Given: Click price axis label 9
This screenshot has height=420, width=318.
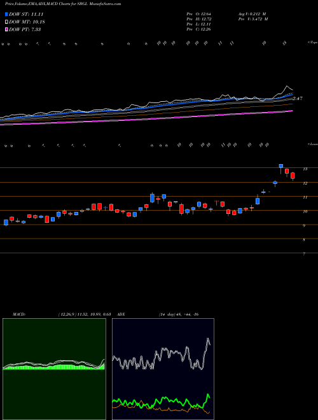Looking at the screenshot, I should 304,225.
